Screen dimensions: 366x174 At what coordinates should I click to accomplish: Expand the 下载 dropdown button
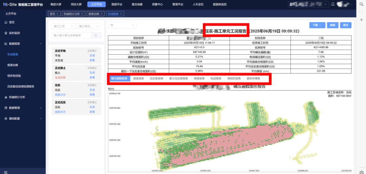coord(317,25)
